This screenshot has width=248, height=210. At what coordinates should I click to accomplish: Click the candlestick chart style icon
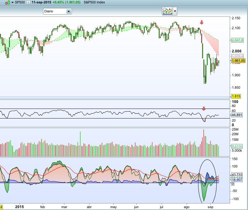(7, 2)
